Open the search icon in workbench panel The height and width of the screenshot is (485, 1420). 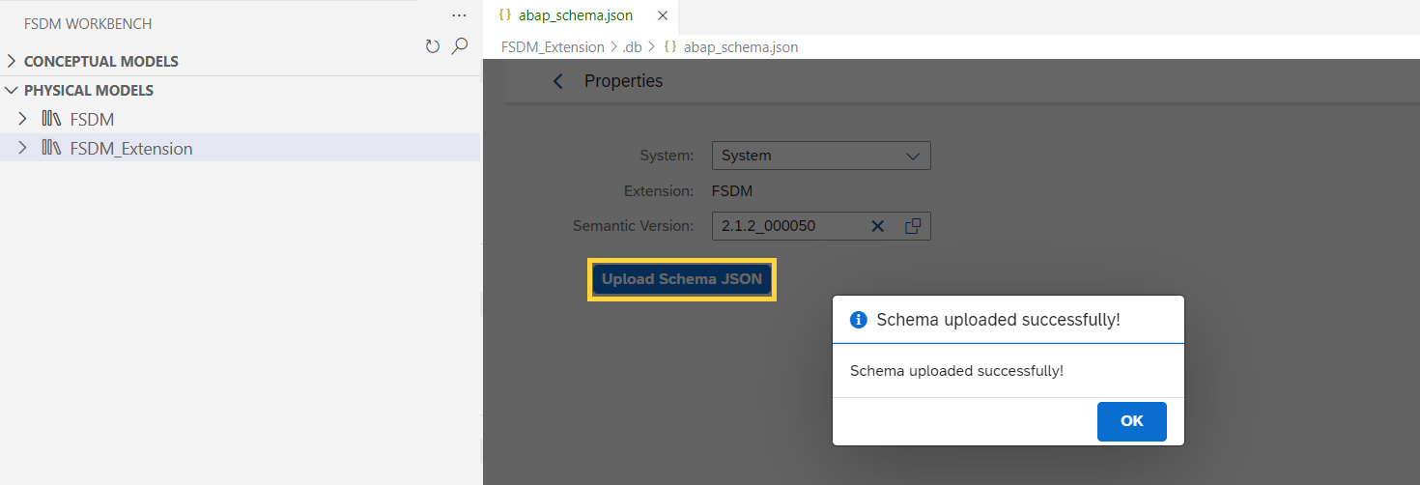pos(460,45)
